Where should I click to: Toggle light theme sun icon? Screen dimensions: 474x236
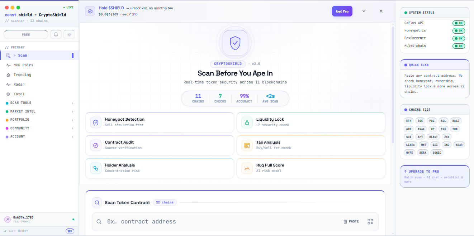[69, 34]
